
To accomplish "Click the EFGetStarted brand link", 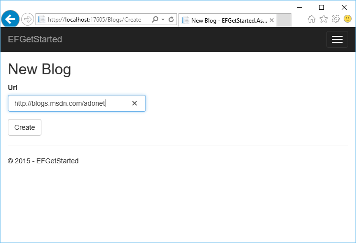I will (35, 39).
